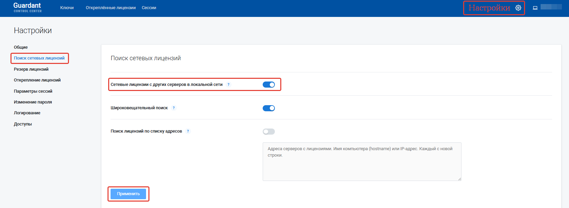Open settings via the gear icon
This screenshot has height=208, width=569.
click(518, 8)
